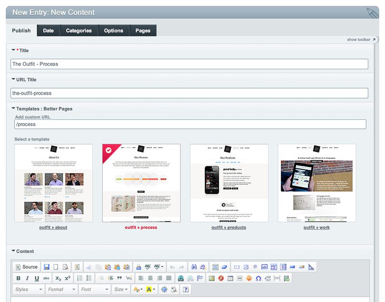
Task: Open the Options tab
Action: pyautogui.click(x=114, y=31)
